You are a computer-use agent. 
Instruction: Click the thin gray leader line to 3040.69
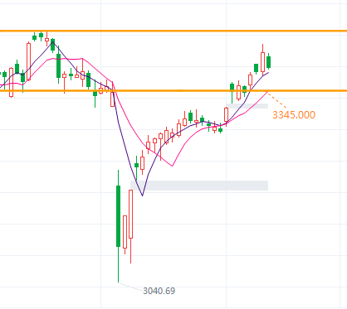(x=130, y=287)
